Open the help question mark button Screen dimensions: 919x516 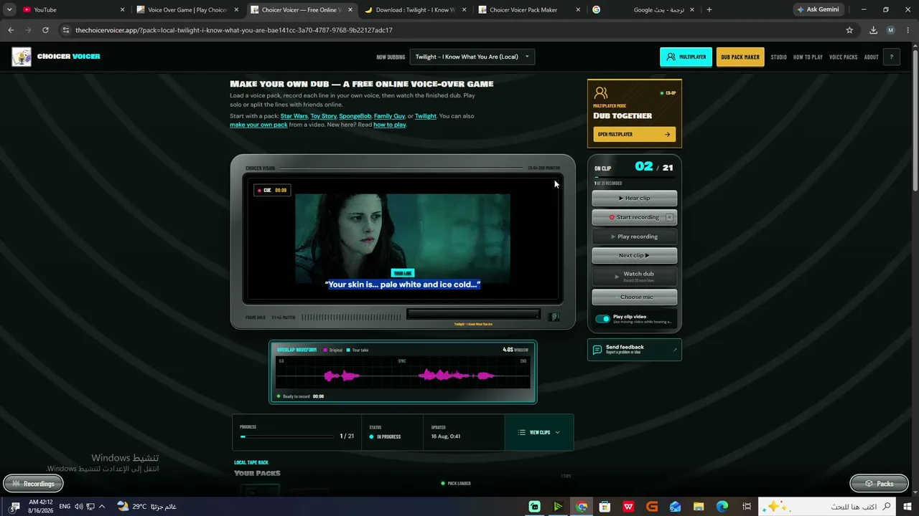coord(891,57)
